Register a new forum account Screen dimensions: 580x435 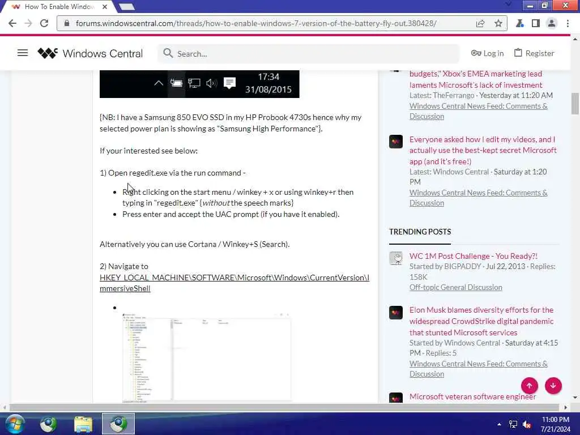(534, 53)
